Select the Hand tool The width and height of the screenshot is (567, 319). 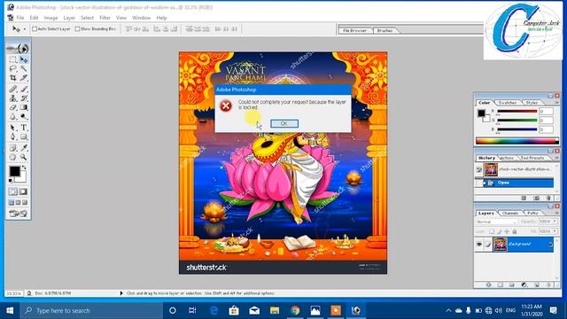click(13, 157)
